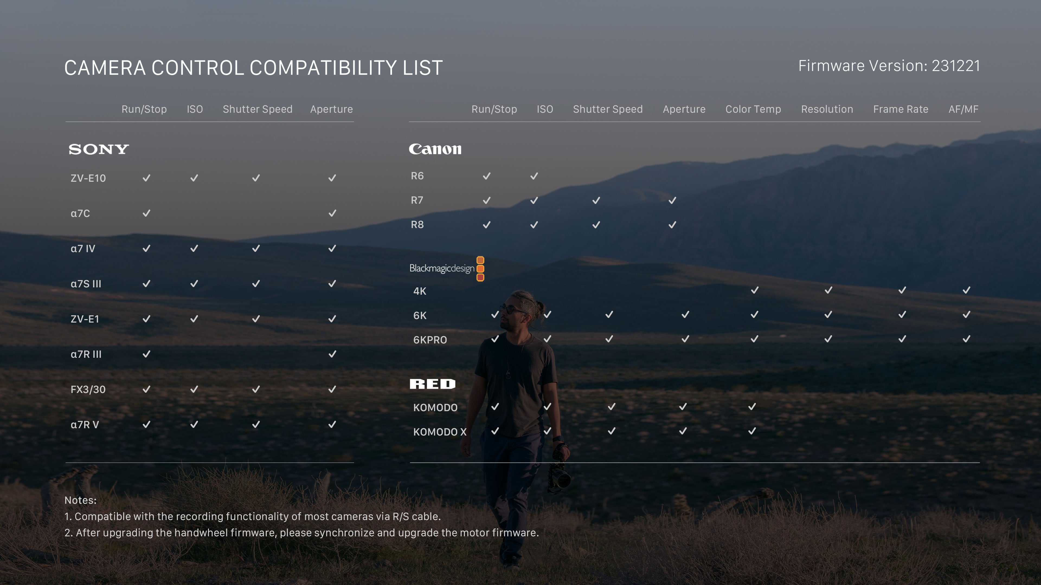The width and height of the screenshot is (1041, 585).
Task: Select the α7C Aperture checkmark
Action: [332, 213]
